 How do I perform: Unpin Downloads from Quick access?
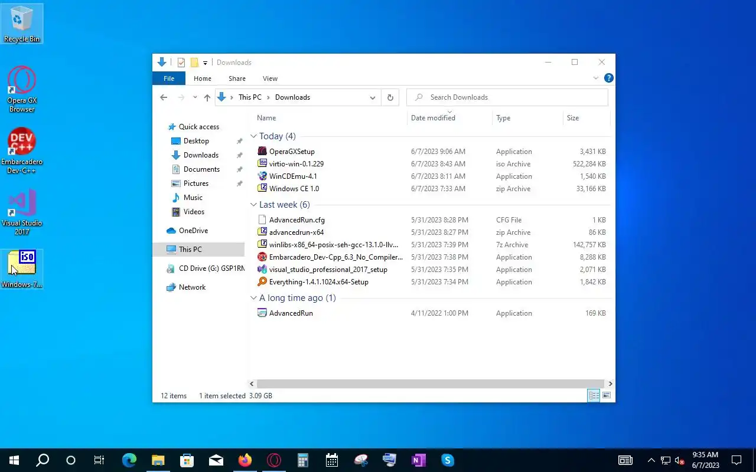click(x=239, y=155)
